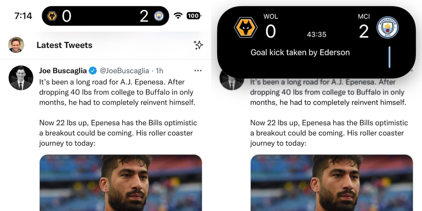The width and height of the screenshot is (422, 211).
Task: Tap the Manchester City crest in compact island
Action: click(159, 16)
